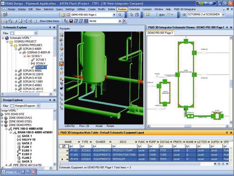This screenshot has width=234, height=176.
Task: Collapse the PIPE 100-0-40001-A150 node
Action: coord(6,129)
